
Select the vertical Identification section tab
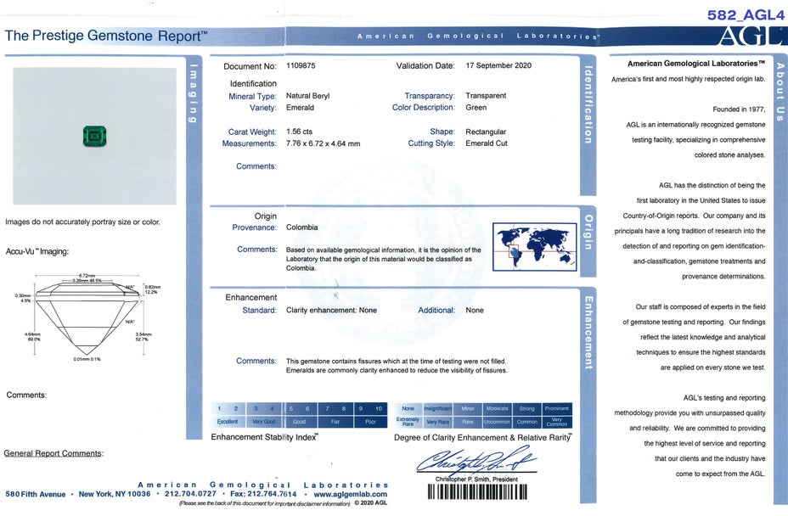(588, 106)
